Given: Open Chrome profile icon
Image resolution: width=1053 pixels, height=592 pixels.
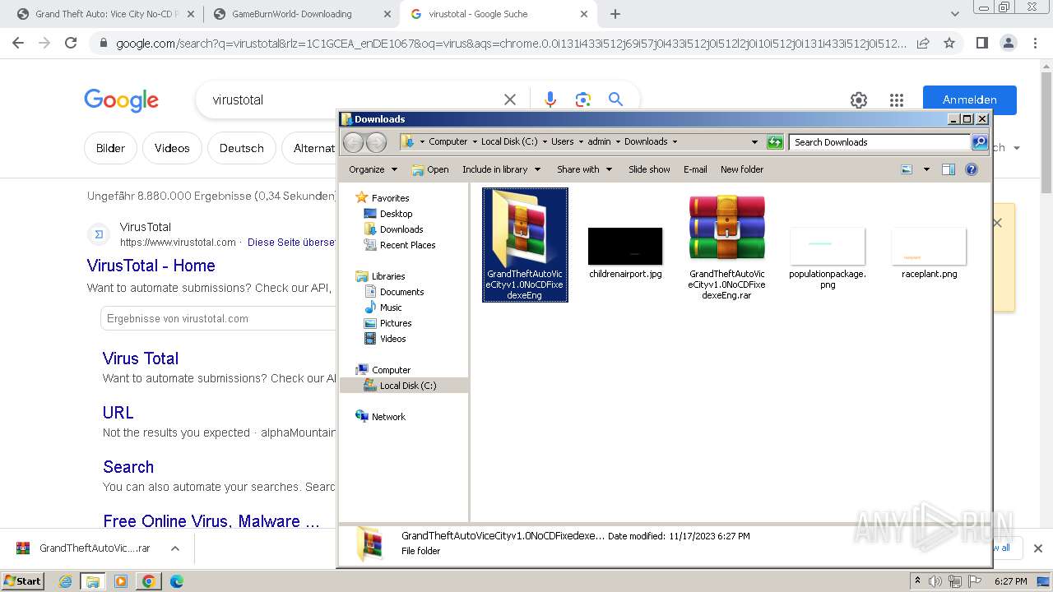Looking at the screenshot, I should [1008, 43].
